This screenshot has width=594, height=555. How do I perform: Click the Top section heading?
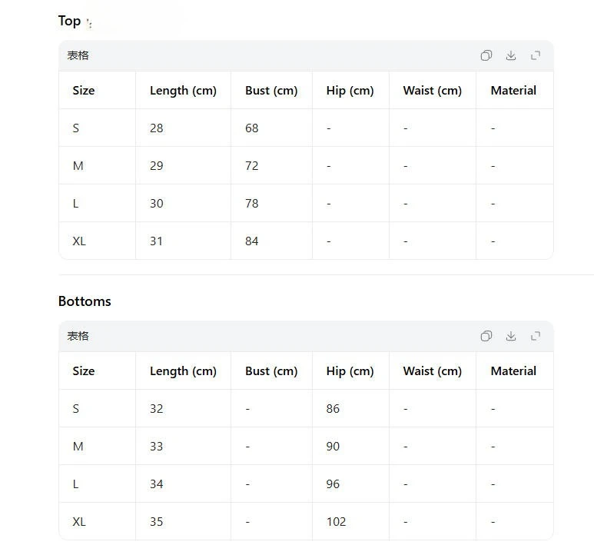pyautogui.click(x=69, y=21)
